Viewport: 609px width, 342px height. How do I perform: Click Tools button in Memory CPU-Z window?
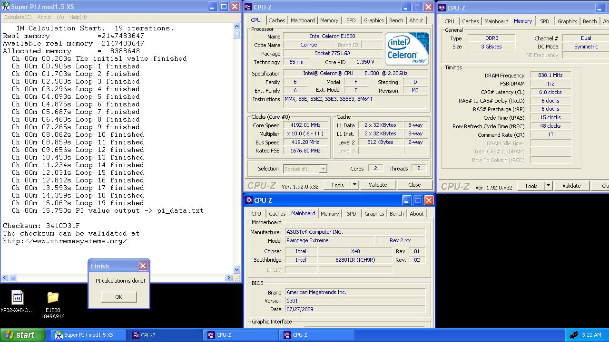tap(531, 186)
